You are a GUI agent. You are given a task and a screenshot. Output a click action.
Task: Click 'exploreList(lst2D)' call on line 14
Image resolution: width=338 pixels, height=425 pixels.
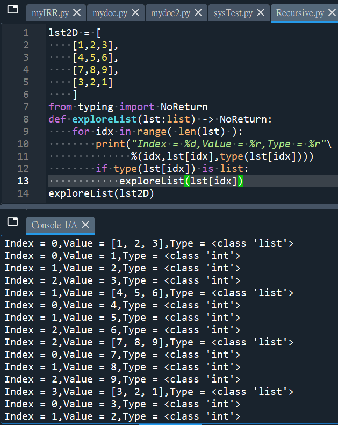pos(101,193)
